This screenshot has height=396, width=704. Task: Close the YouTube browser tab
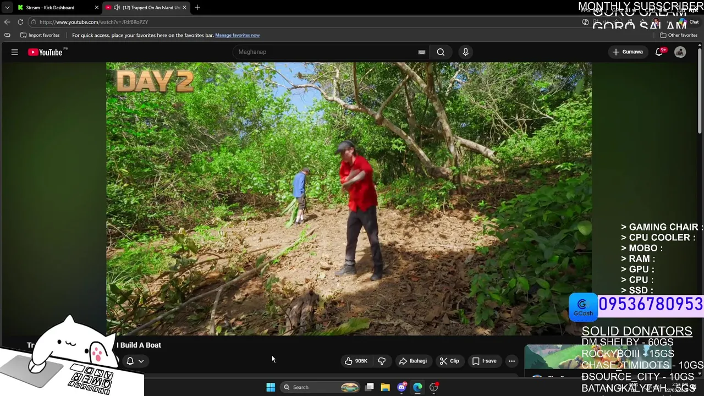click(x=184, y=8)
